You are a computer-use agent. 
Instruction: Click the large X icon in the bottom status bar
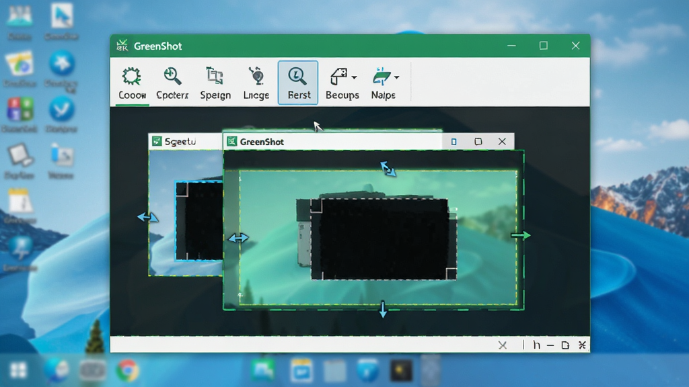(503, 345)
